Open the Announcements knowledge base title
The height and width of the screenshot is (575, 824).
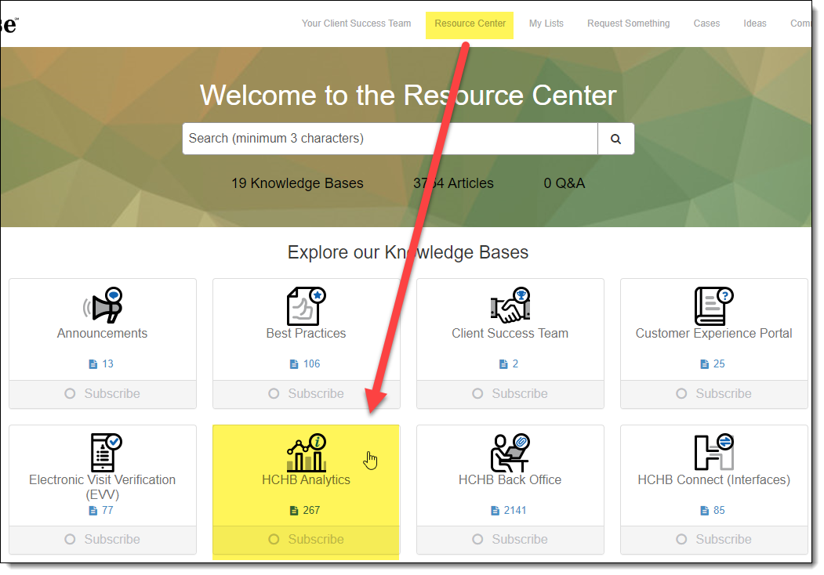tap(103, 334)
